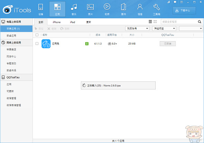
Task: Open the 照片 photos section
Action: coord(90,9)
